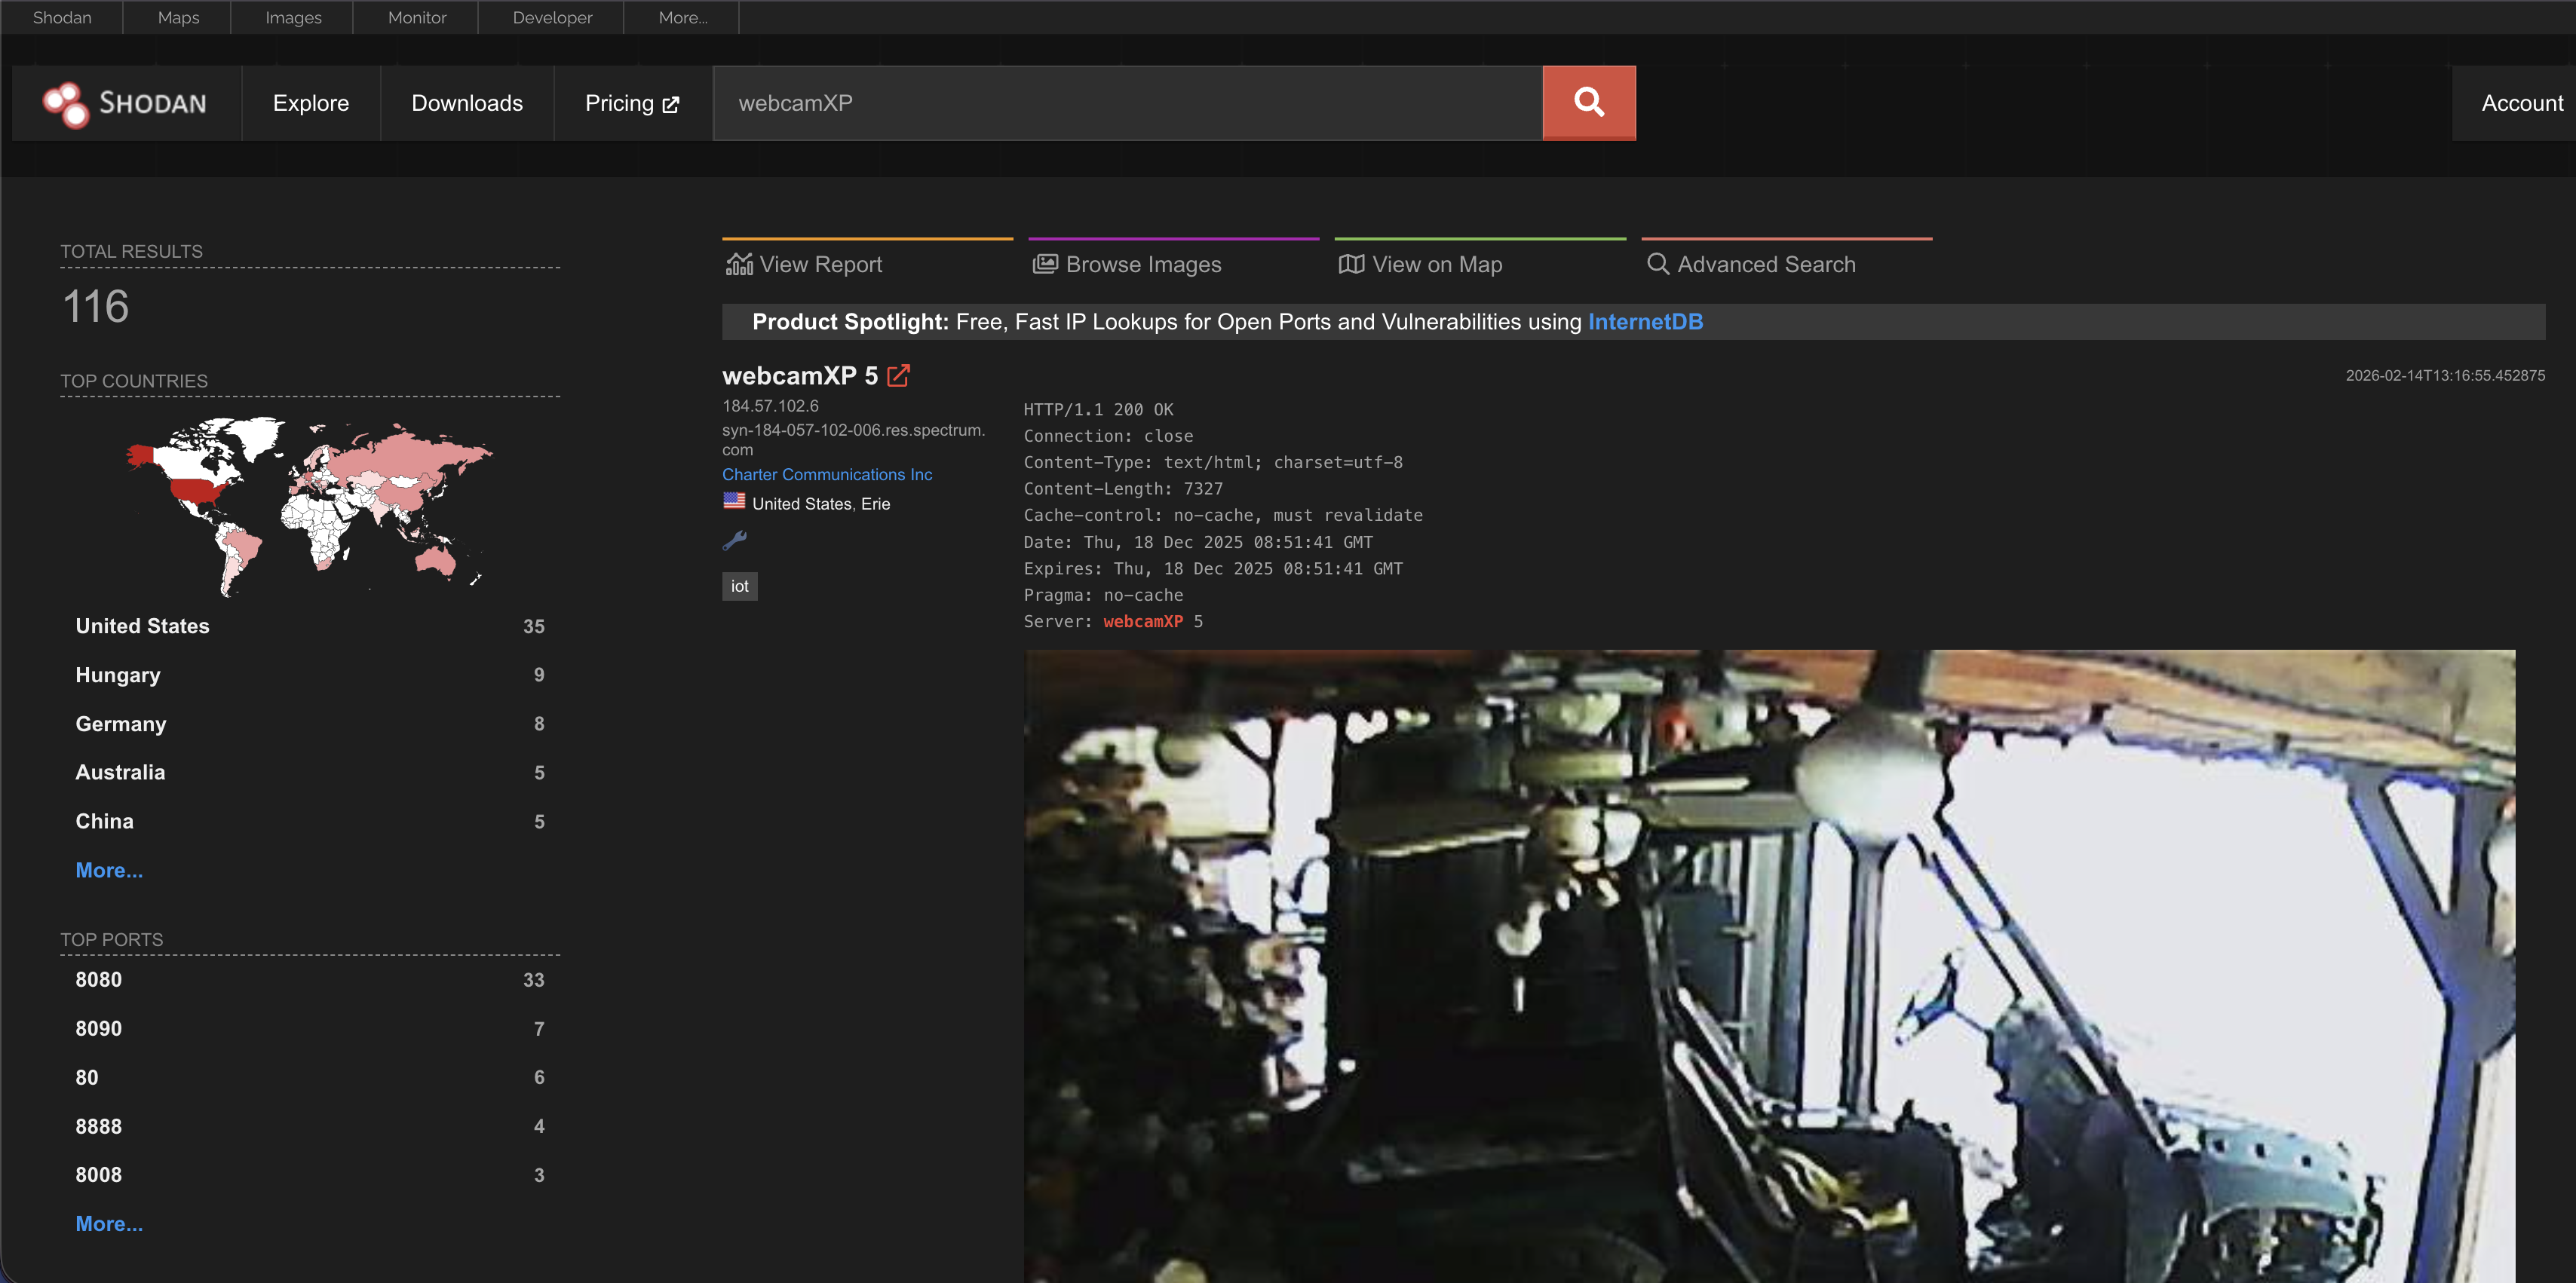2576x1283 pixels.
Task: Click the Browse Images picture icon
Action: (1045, 264)
